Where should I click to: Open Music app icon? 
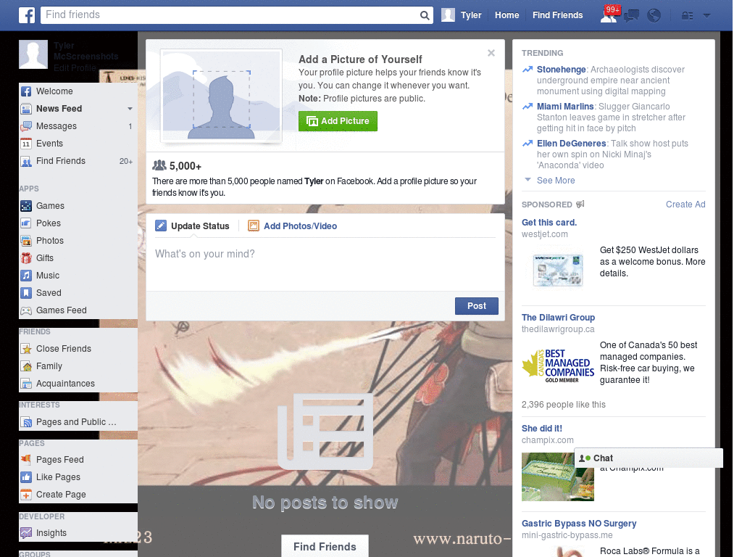pyautogui.click(x=26, y=276)
